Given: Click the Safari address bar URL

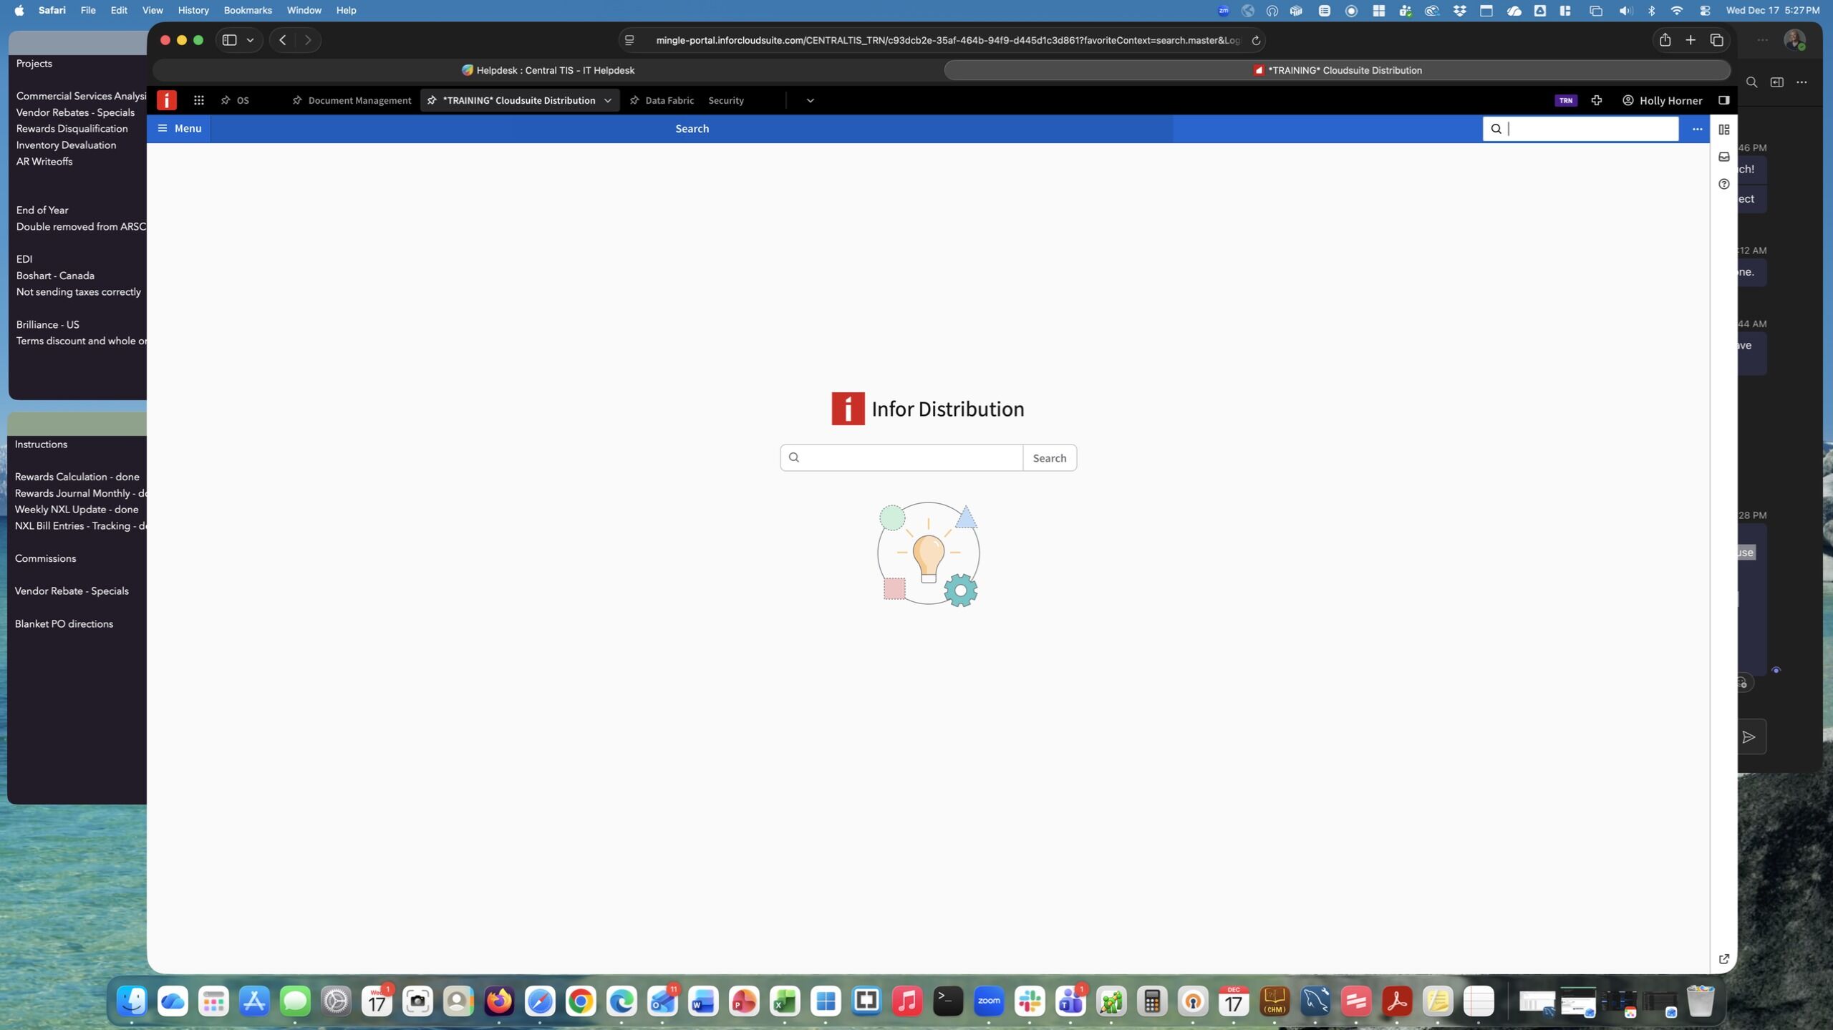Looking at the screenshot, I should coord(948,40).
